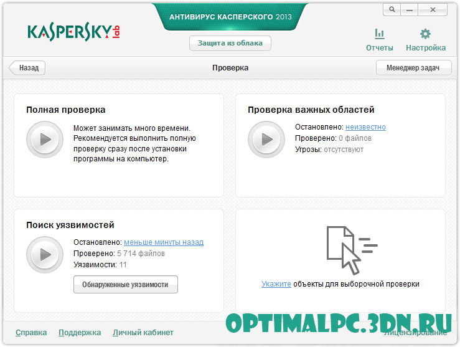460x347 pixels.
Task: Click the Kaspersky lab logo
Action: point(73,32)
